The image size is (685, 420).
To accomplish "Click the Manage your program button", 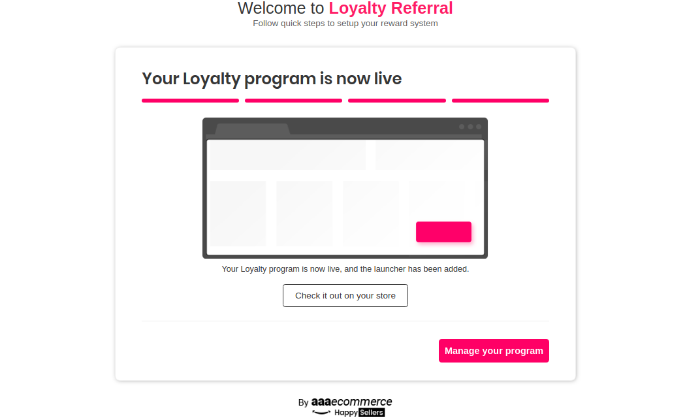I will pyautogui.click(x=494, y=351).
